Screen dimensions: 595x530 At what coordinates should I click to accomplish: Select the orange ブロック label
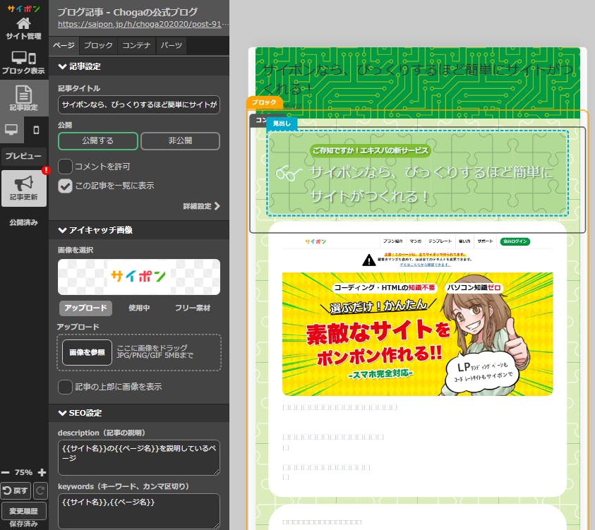point(264,102)
